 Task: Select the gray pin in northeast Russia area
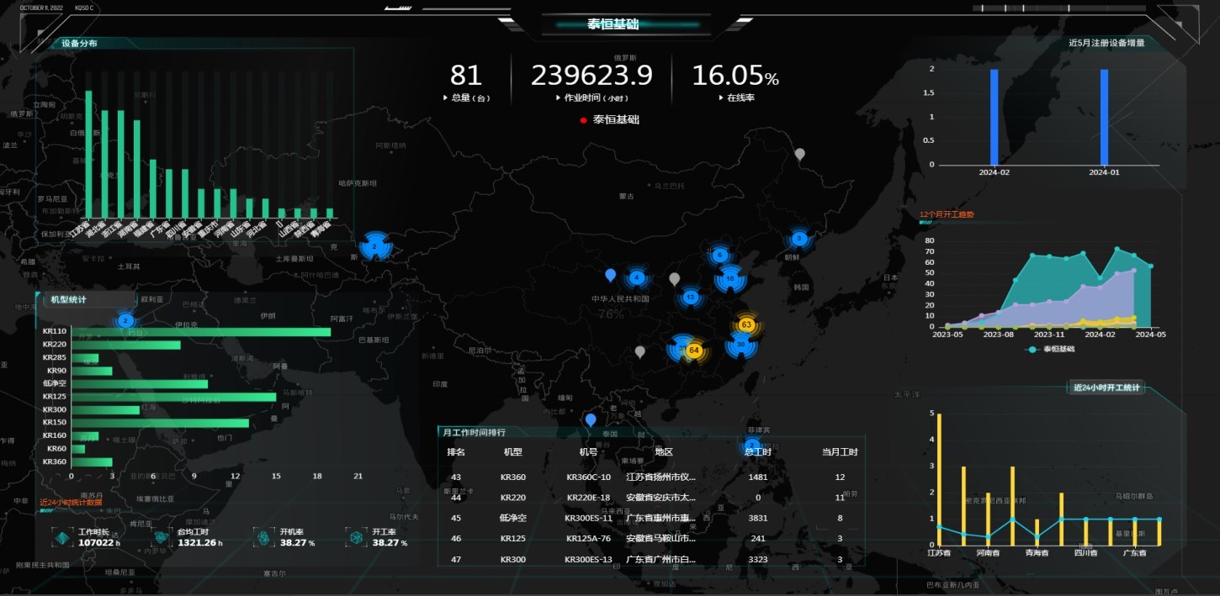click(800, 155)
